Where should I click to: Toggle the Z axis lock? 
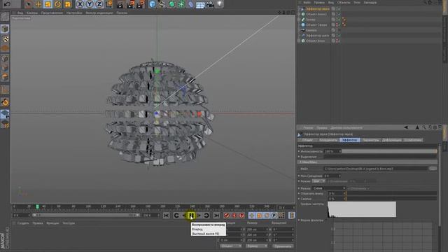(x=99, y=4)
